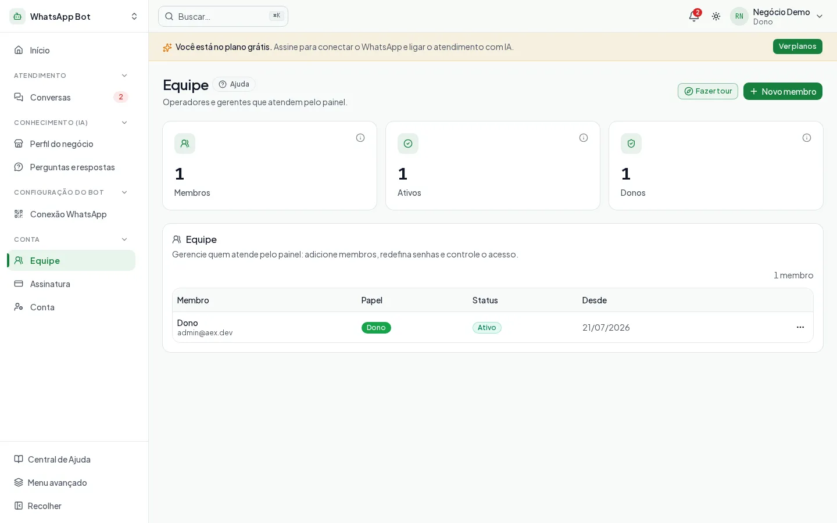Viewport: 837px width, 523px height.
Task: Click the Recolher sidebar panel icon
Action: pos(19,506)
